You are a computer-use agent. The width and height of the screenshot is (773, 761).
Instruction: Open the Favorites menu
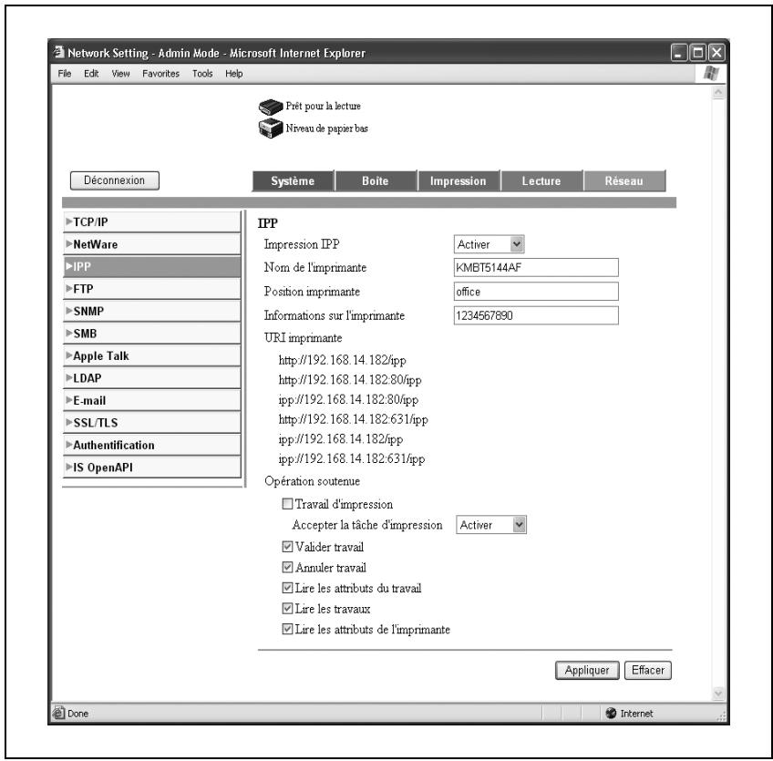pos(160,74)
